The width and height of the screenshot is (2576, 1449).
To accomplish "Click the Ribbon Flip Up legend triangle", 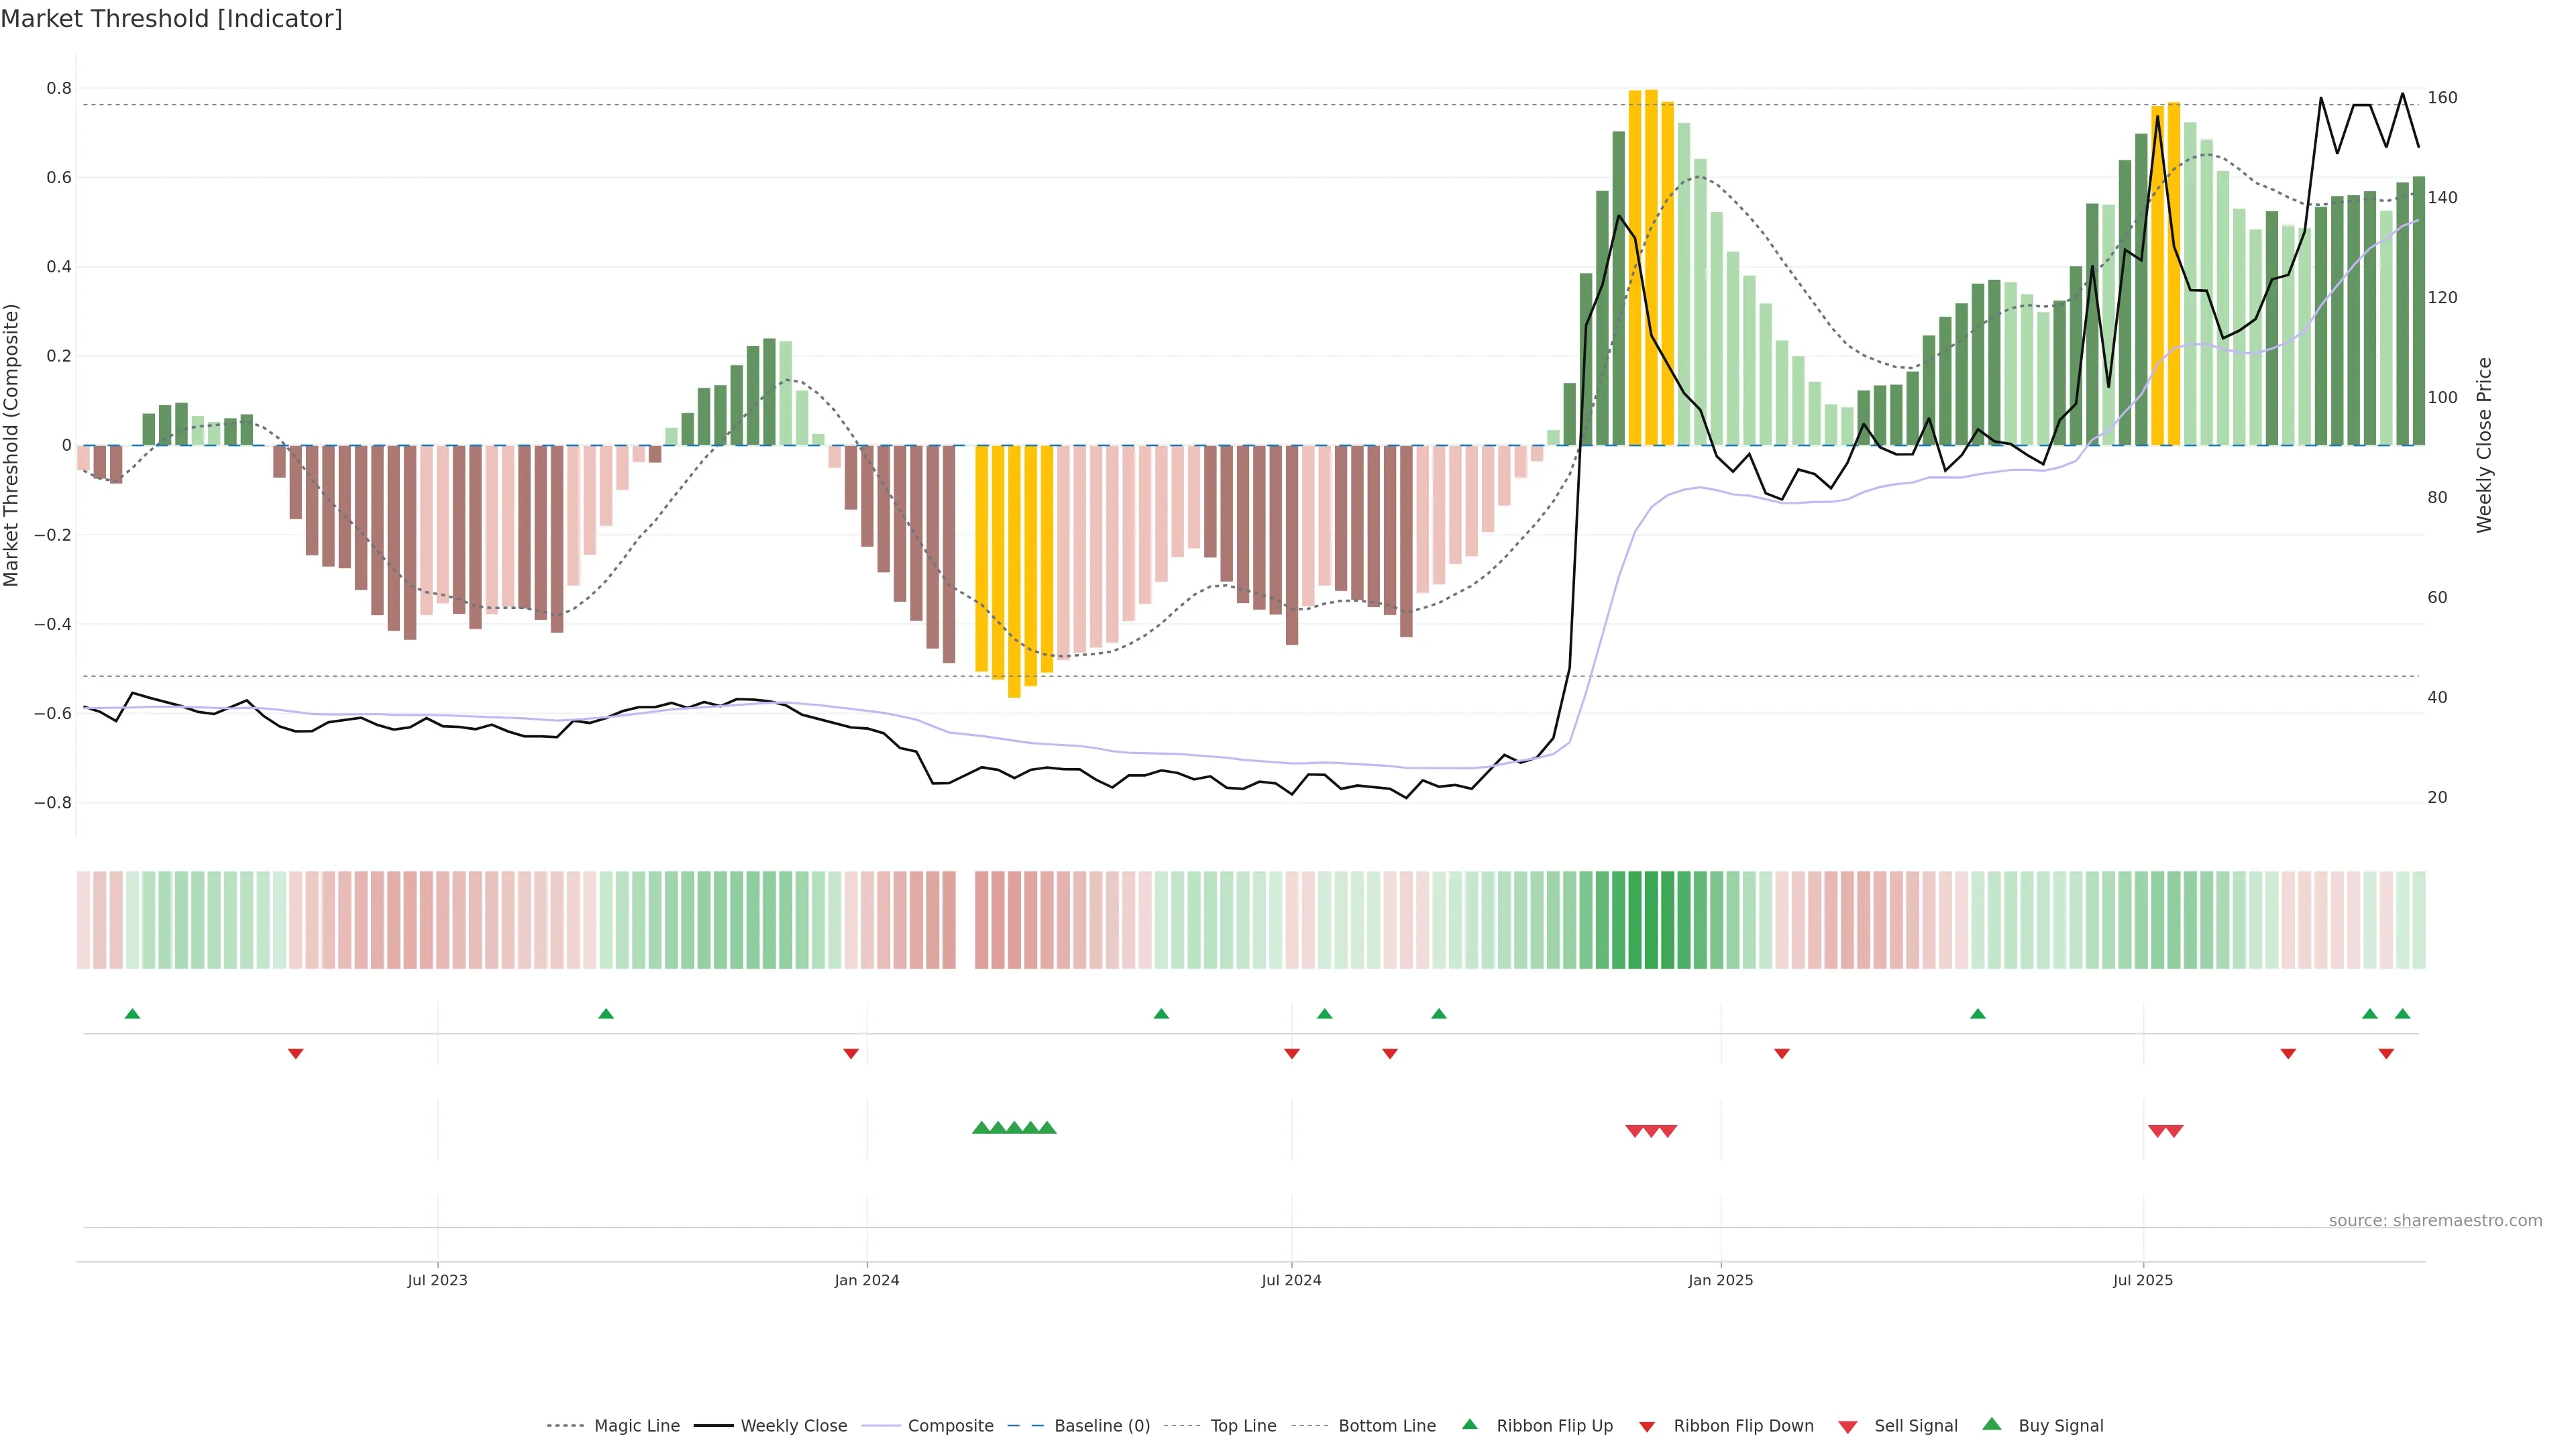I will (x=1469, y=1424).
